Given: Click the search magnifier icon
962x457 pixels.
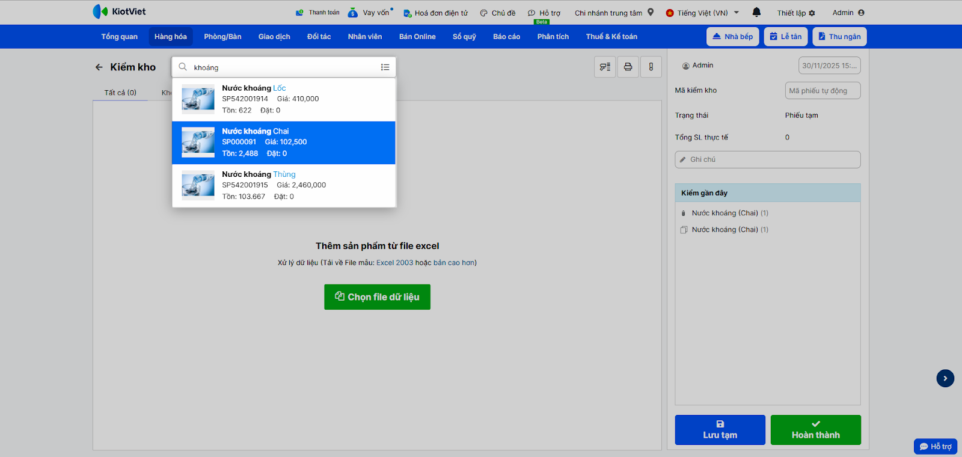Looking at the screenshot, I should tap(183, 67).
